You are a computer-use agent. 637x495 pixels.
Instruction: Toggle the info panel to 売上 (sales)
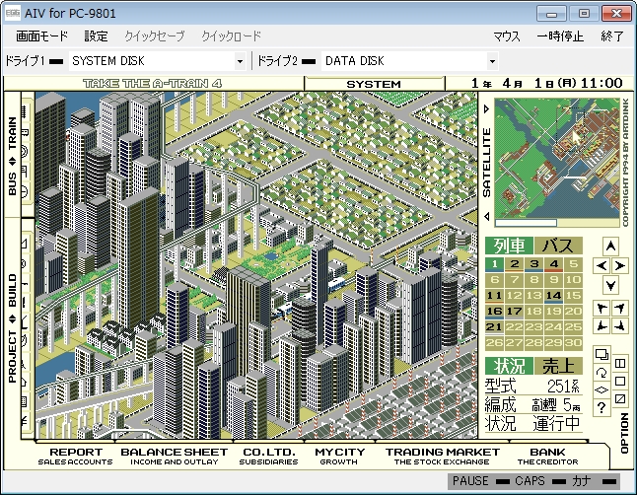558,366
